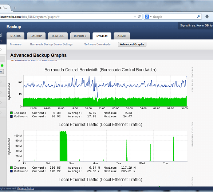The image size is (213, 192).
Task: Click the Barracuda Central Bandwidth graph
Action: coord(105,91)
